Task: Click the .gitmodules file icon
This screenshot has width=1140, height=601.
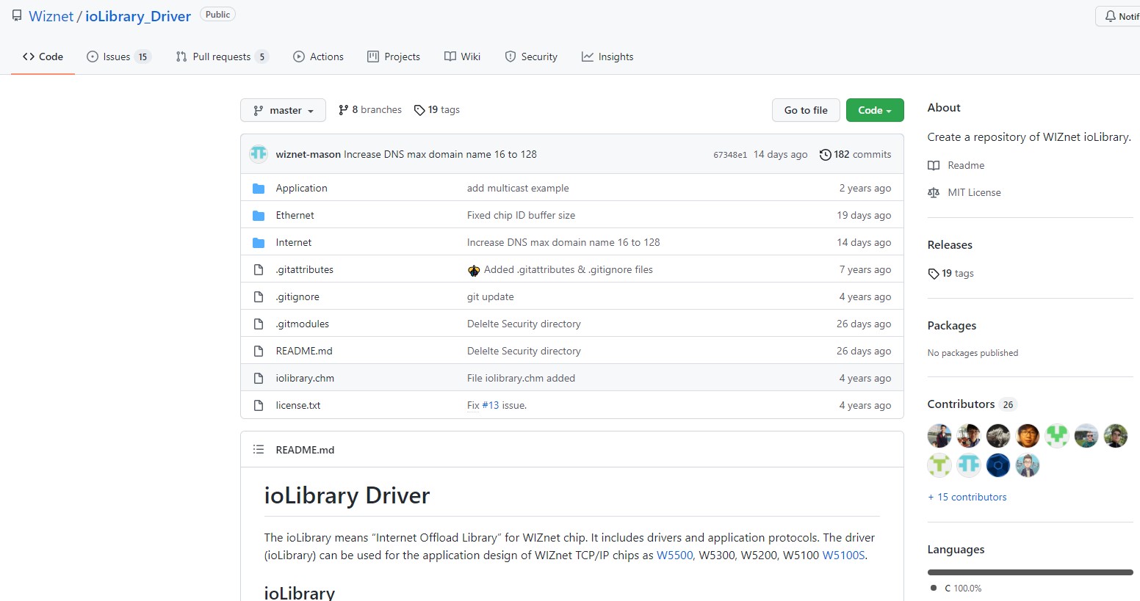Action: coord(259,324)
